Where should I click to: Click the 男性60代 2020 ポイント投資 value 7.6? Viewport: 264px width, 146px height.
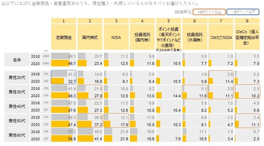pos(178,139)
